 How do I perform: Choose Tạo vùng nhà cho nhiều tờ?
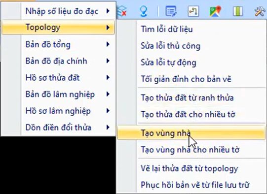point(191,150)
